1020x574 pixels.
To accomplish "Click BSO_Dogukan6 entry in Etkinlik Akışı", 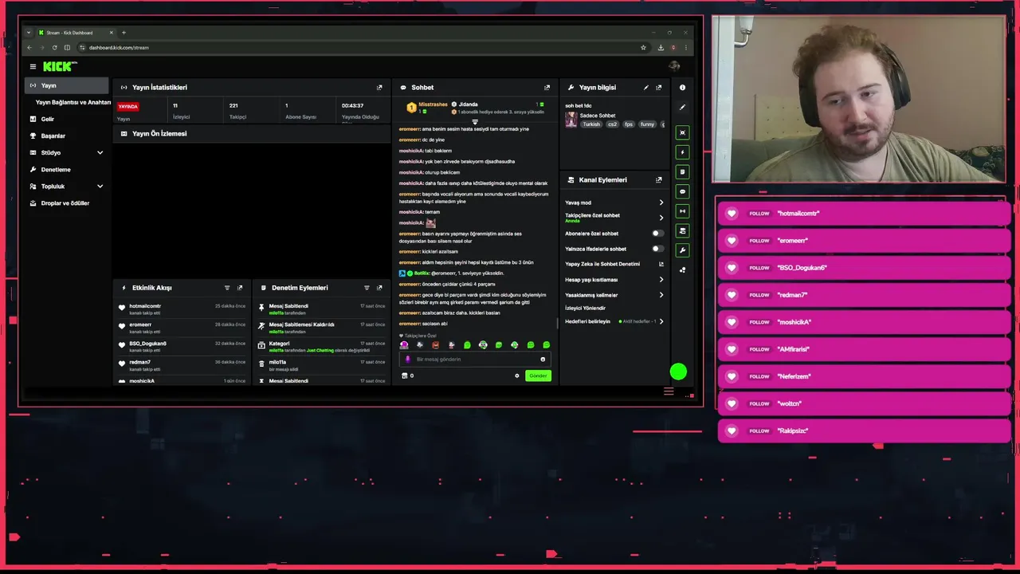I will pyautogui.click(x=183, y=346).
